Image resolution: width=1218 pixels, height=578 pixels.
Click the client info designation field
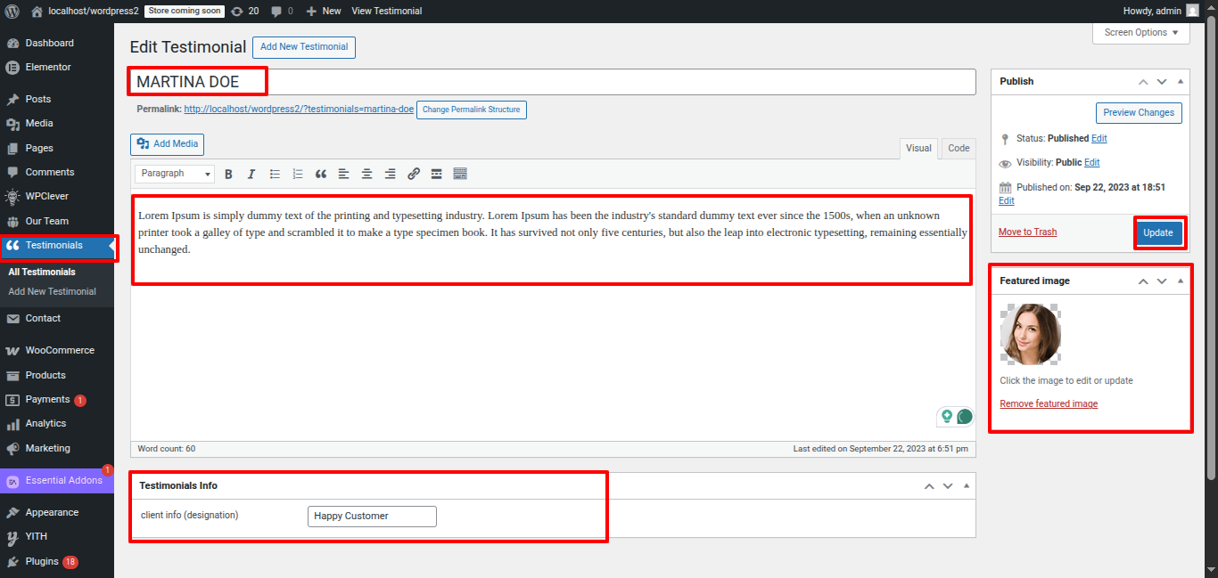[x=372, y=517]
